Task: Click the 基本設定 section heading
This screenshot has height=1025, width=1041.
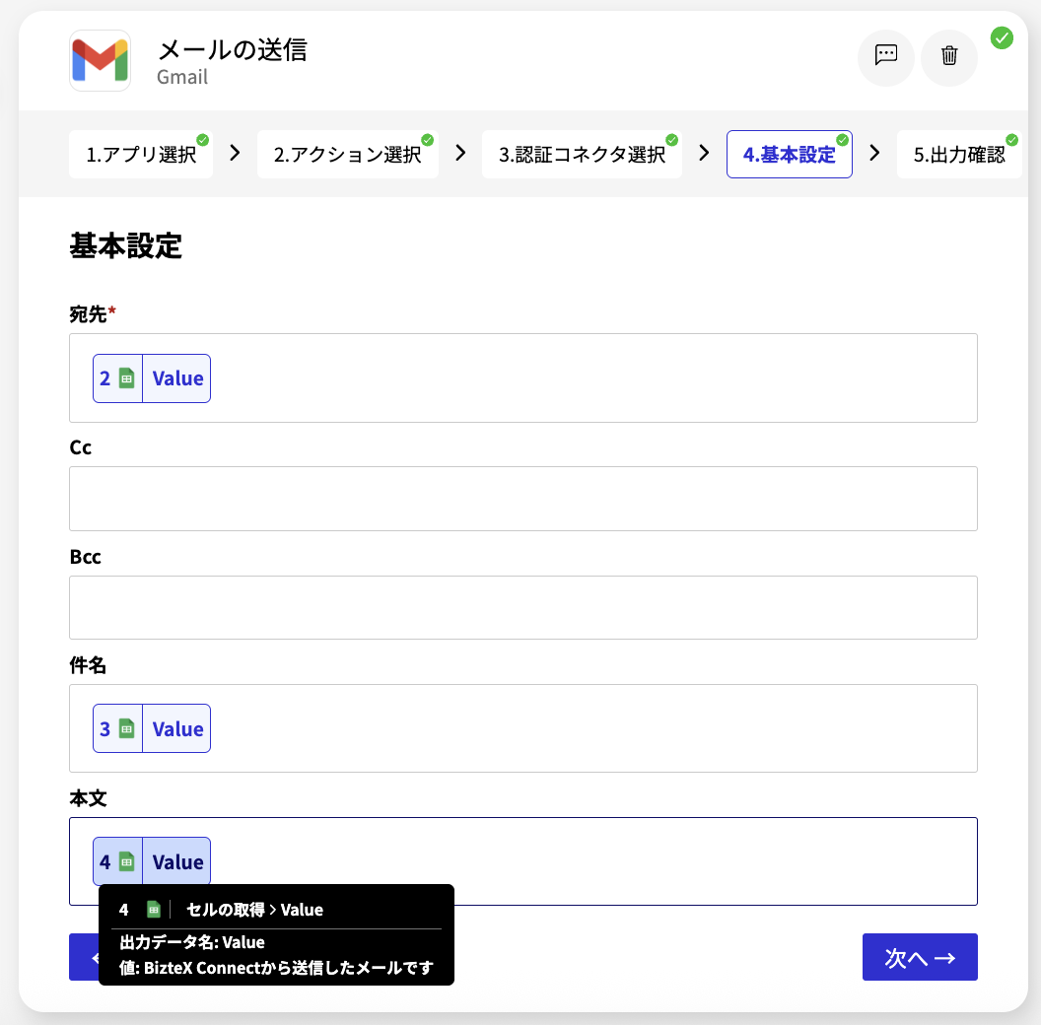Action: [x=125, y=245]
